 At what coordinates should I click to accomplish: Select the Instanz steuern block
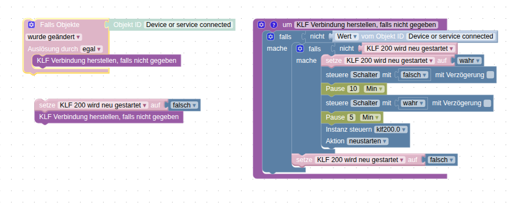(365, 135)
